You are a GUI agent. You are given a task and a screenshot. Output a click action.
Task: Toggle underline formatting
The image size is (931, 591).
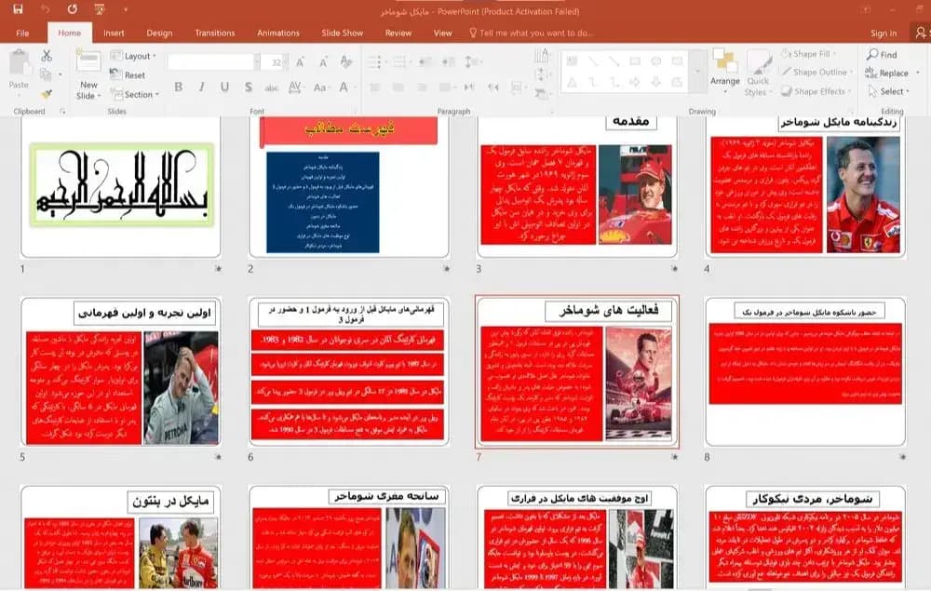(x=224, y=87)
